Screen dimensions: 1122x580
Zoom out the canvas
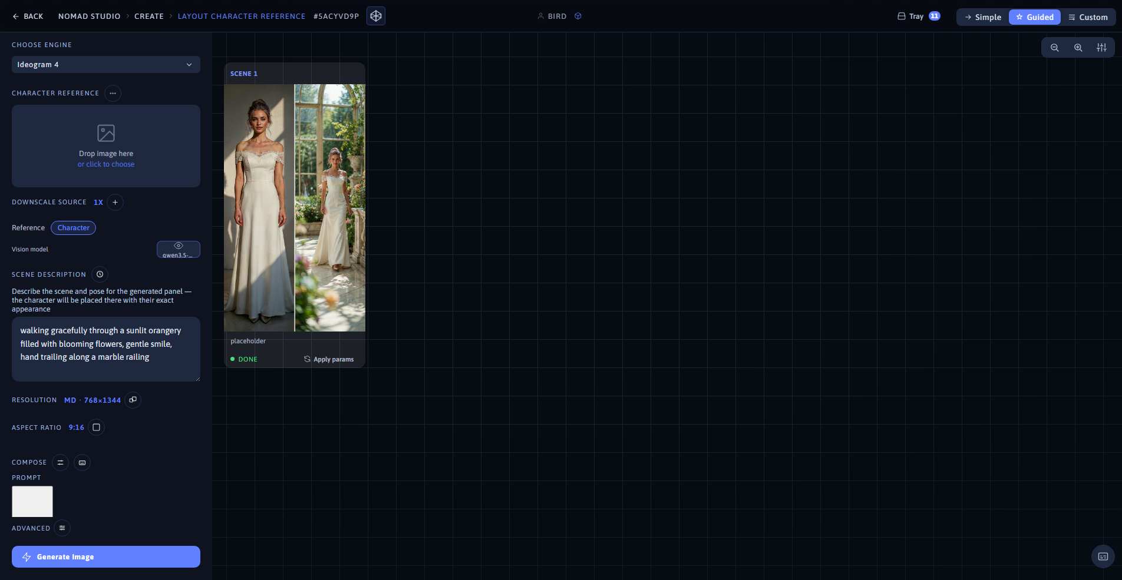(x=1055, y=48)
